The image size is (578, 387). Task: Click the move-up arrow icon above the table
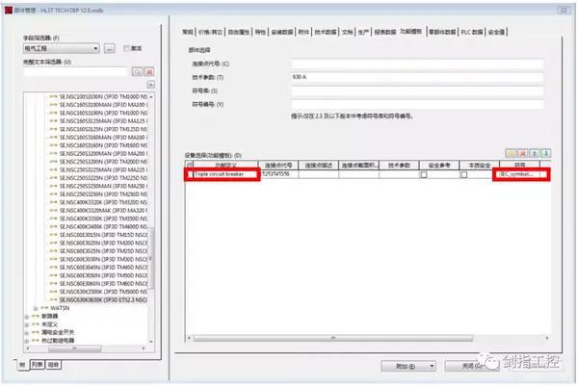(x=534, y=153)
